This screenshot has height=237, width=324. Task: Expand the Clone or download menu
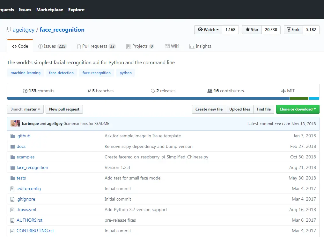click(x=298, y=109)
